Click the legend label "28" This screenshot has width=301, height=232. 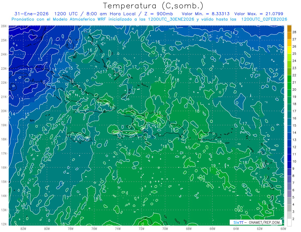tap(294, 32)
